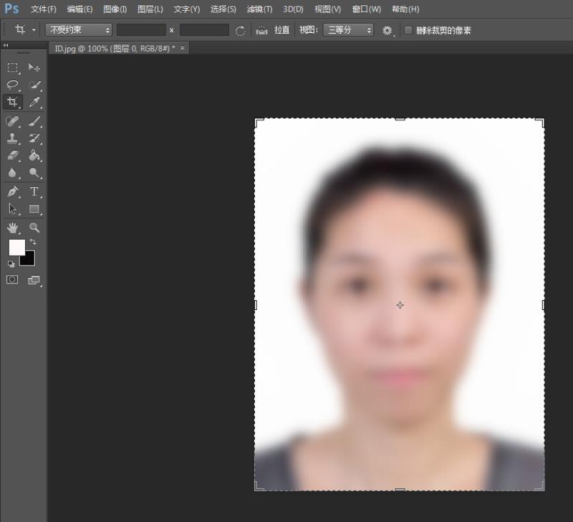This screenshot has height=522, width=573.
Task: Enable the 删除裁剪的像素 checkbox
Action: point(408,30)
